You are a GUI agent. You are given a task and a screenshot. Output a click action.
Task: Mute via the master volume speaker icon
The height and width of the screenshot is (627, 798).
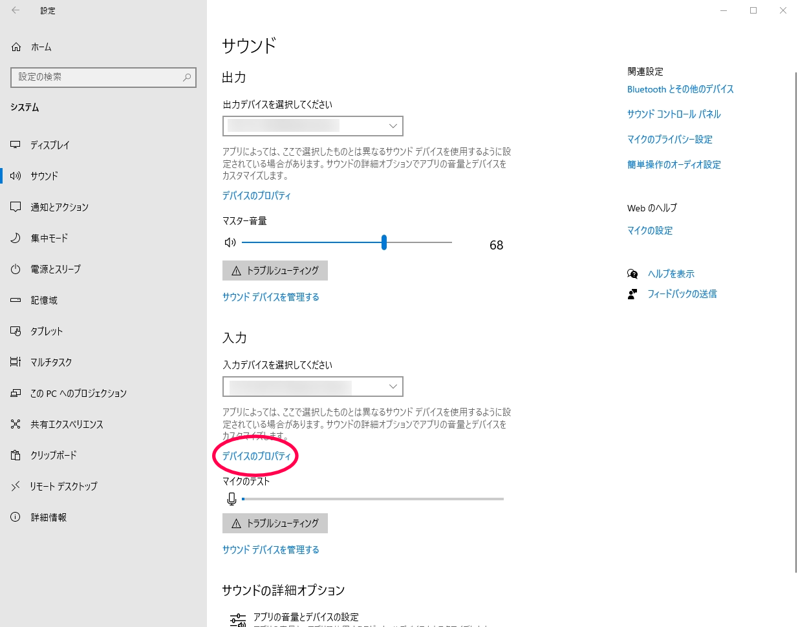coord(230,242)
